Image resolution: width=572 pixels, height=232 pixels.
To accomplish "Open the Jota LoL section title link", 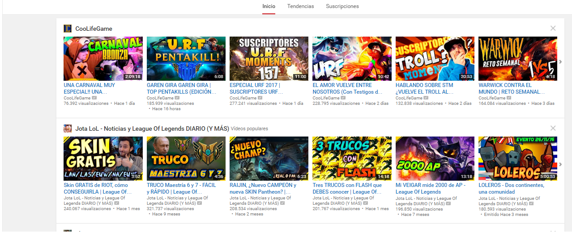I will point(152,128).
